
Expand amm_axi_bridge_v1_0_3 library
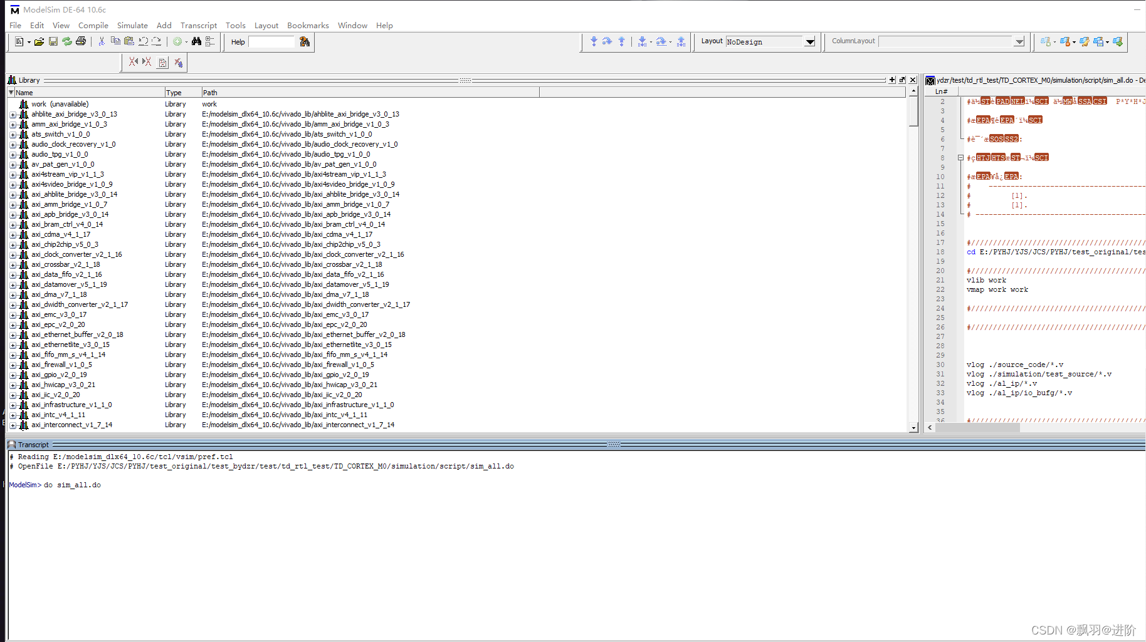13,125
